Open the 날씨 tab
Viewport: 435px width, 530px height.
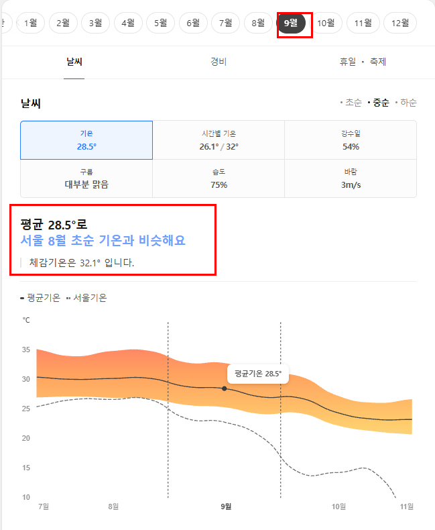[74, 62]
